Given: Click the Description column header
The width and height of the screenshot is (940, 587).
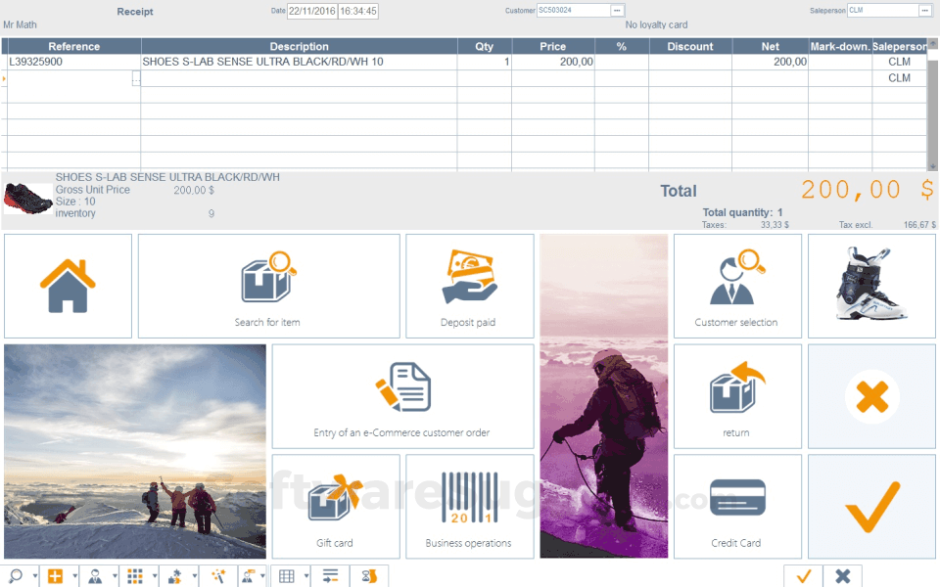Looking at the screenshot, I should click(299, 46).
